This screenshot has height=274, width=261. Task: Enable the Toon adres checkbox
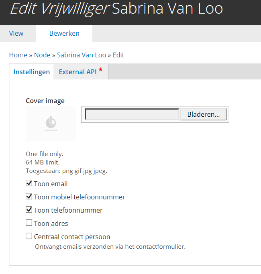click(29, 223)
